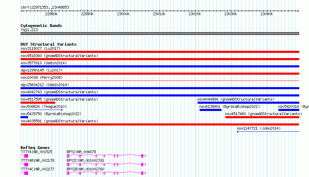Click the 23040k ruler position label
The height and width of the screenshot is (177, 309).
267,14
